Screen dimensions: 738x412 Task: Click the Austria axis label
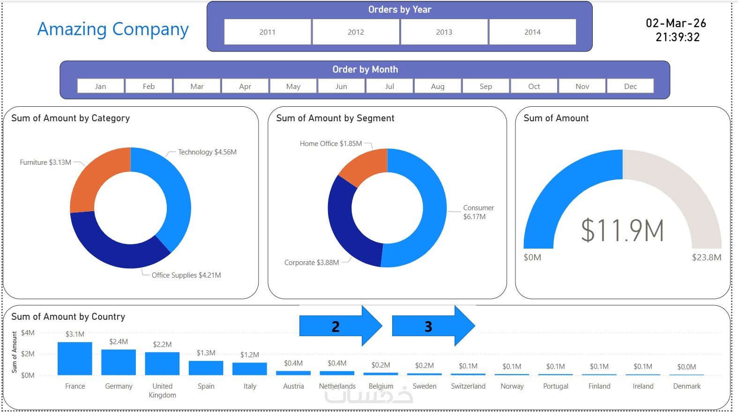293,386
